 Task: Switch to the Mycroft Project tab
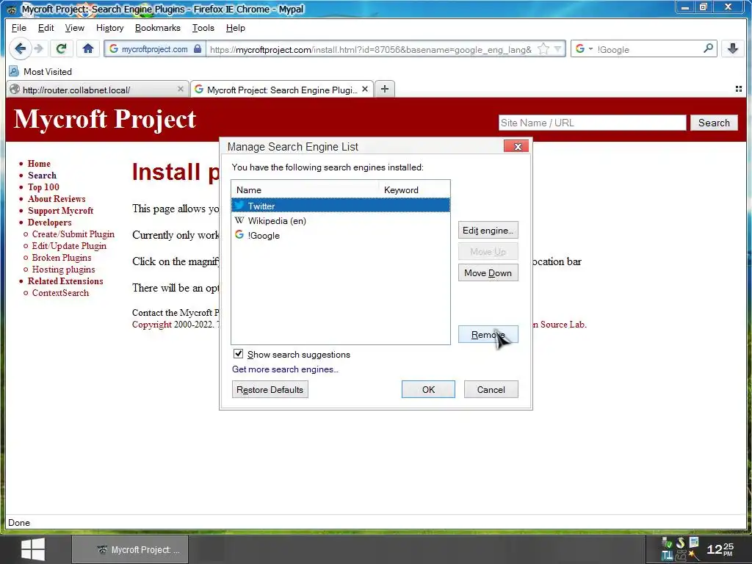(x=281, y=90)
